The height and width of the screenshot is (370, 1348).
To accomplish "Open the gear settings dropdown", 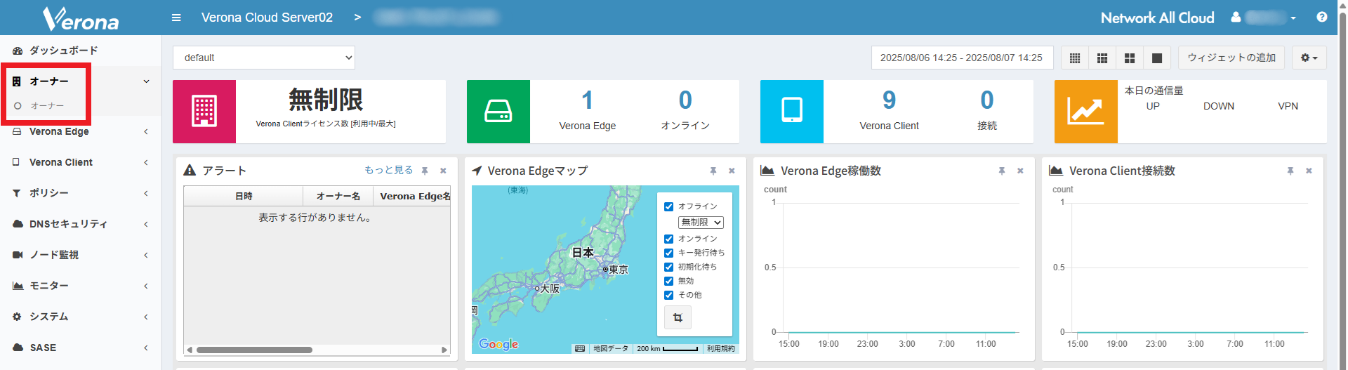I will (x=1309, y=58).
